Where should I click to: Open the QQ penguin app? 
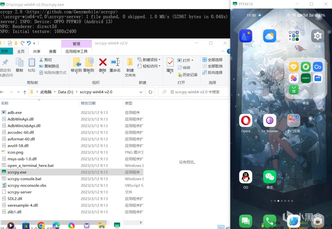246,177
